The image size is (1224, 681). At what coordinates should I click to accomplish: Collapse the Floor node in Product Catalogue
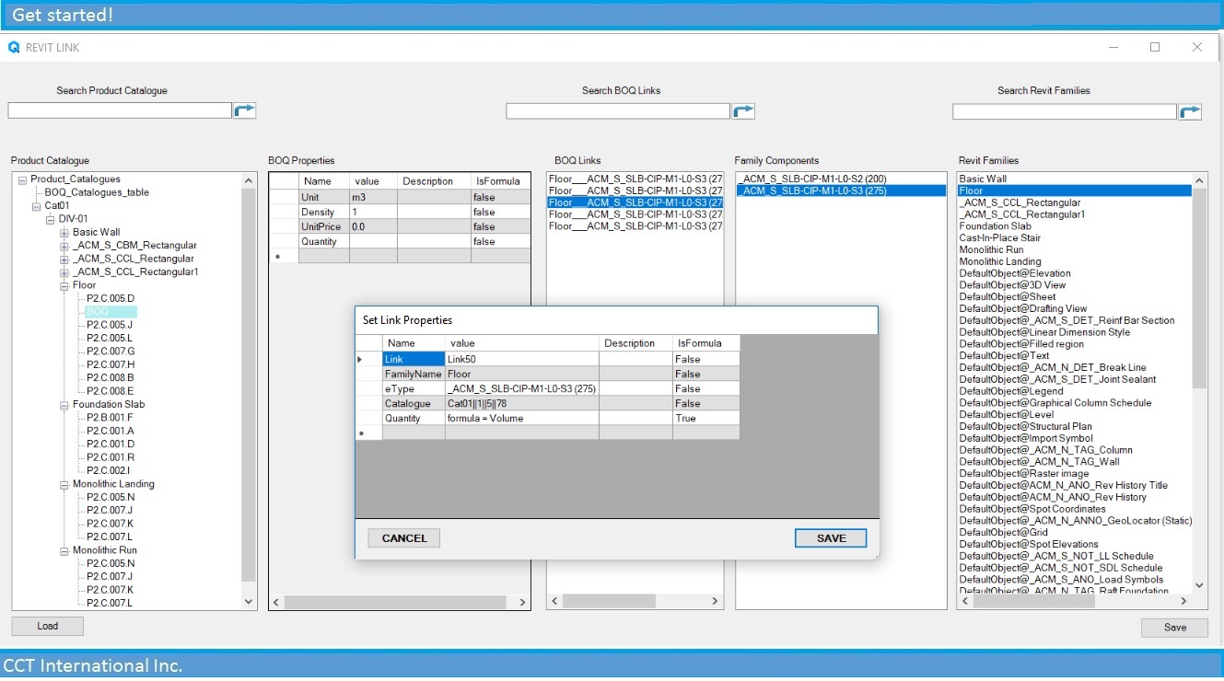(x=63, y=285)
